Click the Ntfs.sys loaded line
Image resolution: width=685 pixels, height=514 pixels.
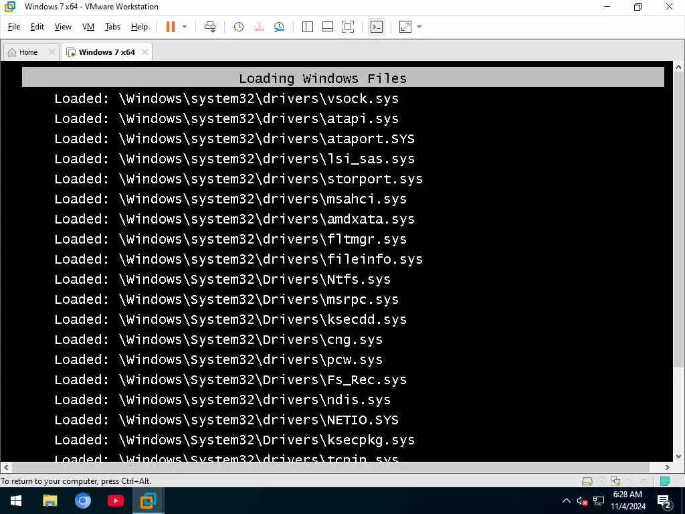click(222, 279)
